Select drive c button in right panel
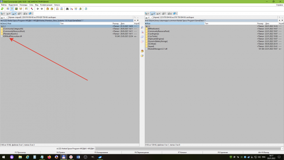The width and height of the screenshot is (284, 160). coord(147,14)
